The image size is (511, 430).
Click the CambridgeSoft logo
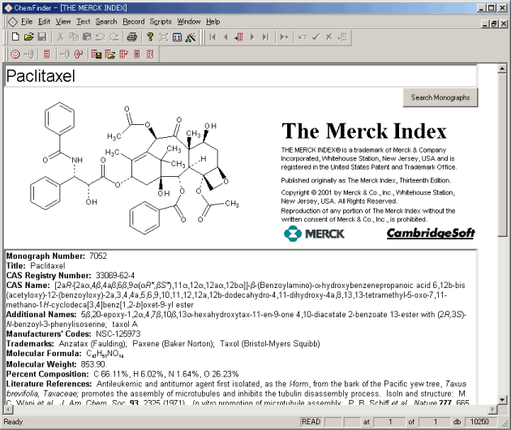[x=431, y=233]
